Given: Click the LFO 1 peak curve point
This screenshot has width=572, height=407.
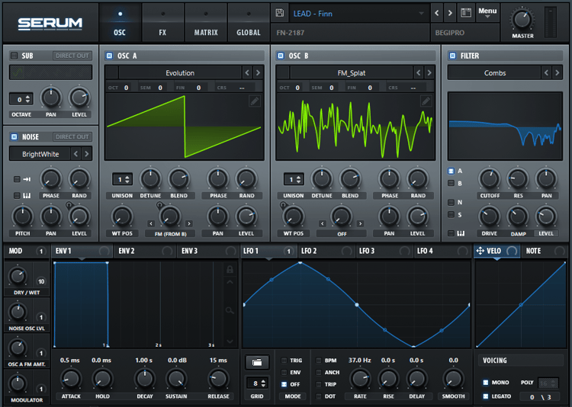Looking at the screenshot, I should click(x=300, y=262).
